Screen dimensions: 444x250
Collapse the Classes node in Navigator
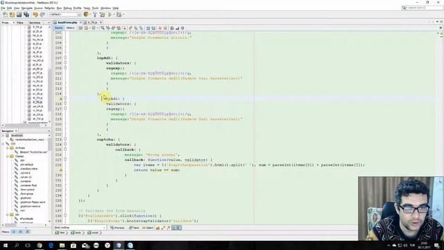(8, 156)
